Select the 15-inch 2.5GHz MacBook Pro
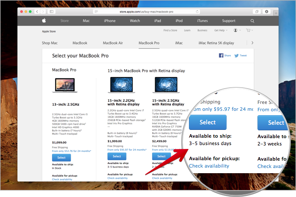The height and width of the screenshot is (197, 296). click(x=161, y=156)
